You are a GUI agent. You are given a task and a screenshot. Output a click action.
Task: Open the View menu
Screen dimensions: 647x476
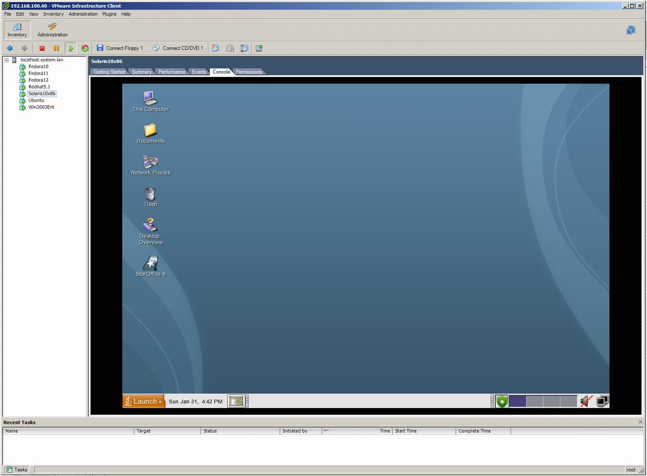click(33, 14)
